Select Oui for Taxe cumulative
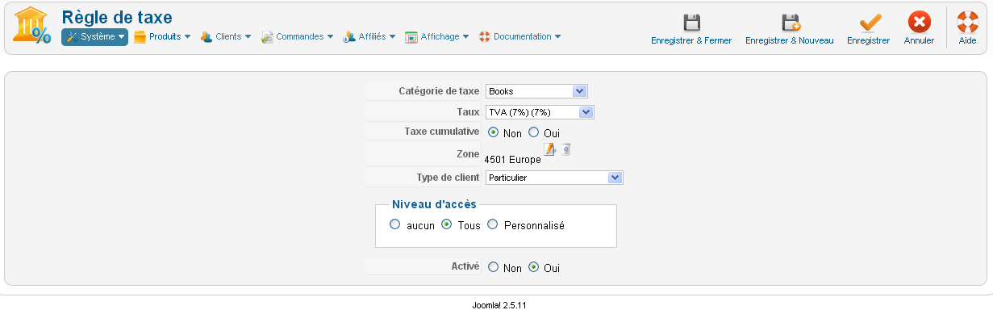This screenshot has height=314, width=993. [x=534, y=132]
